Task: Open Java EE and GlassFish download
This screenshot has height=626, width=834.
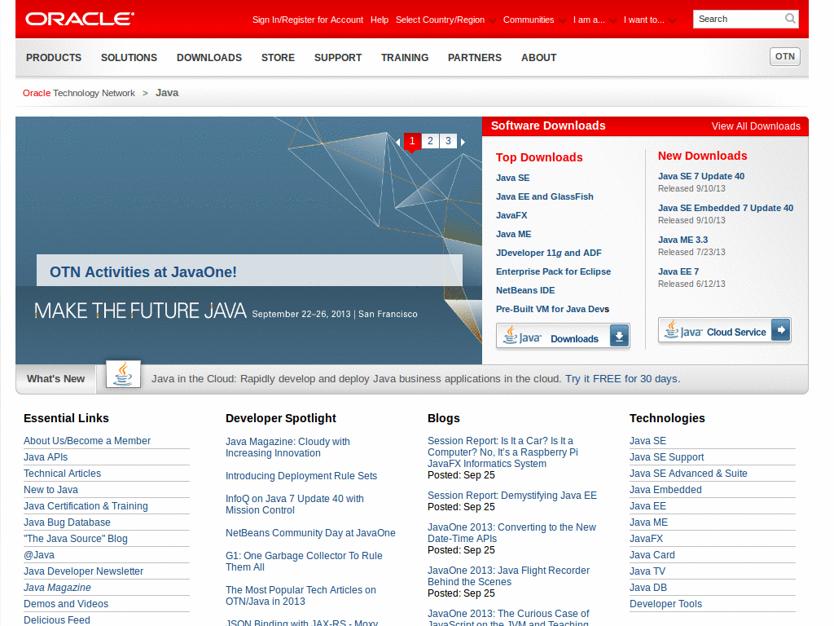Action: pos(545,196)
